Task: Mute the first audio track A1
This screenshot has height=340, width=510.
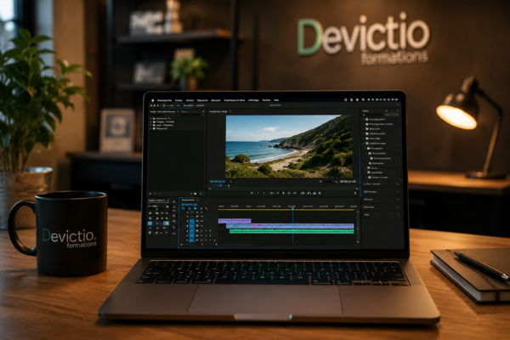Action: 201,230
